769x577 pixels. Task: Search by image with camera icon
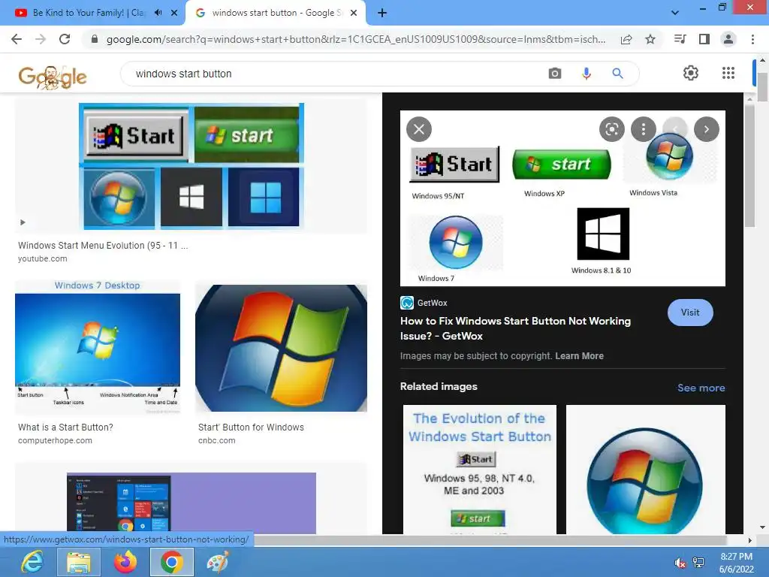pyautogui.click(x=555, y=74)
